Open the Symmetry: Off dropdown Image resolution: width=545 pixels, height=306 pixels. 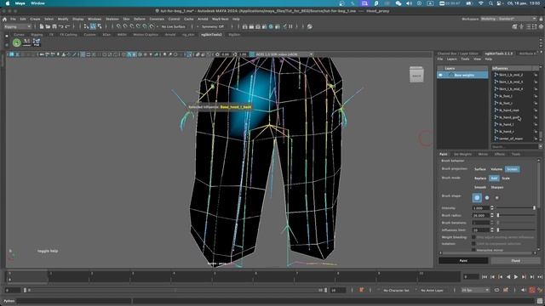click(x=213, y=26)
